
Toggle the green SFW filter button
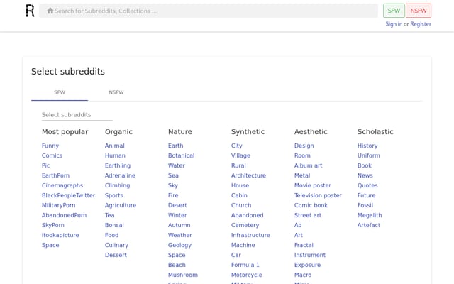pos(394,11)
